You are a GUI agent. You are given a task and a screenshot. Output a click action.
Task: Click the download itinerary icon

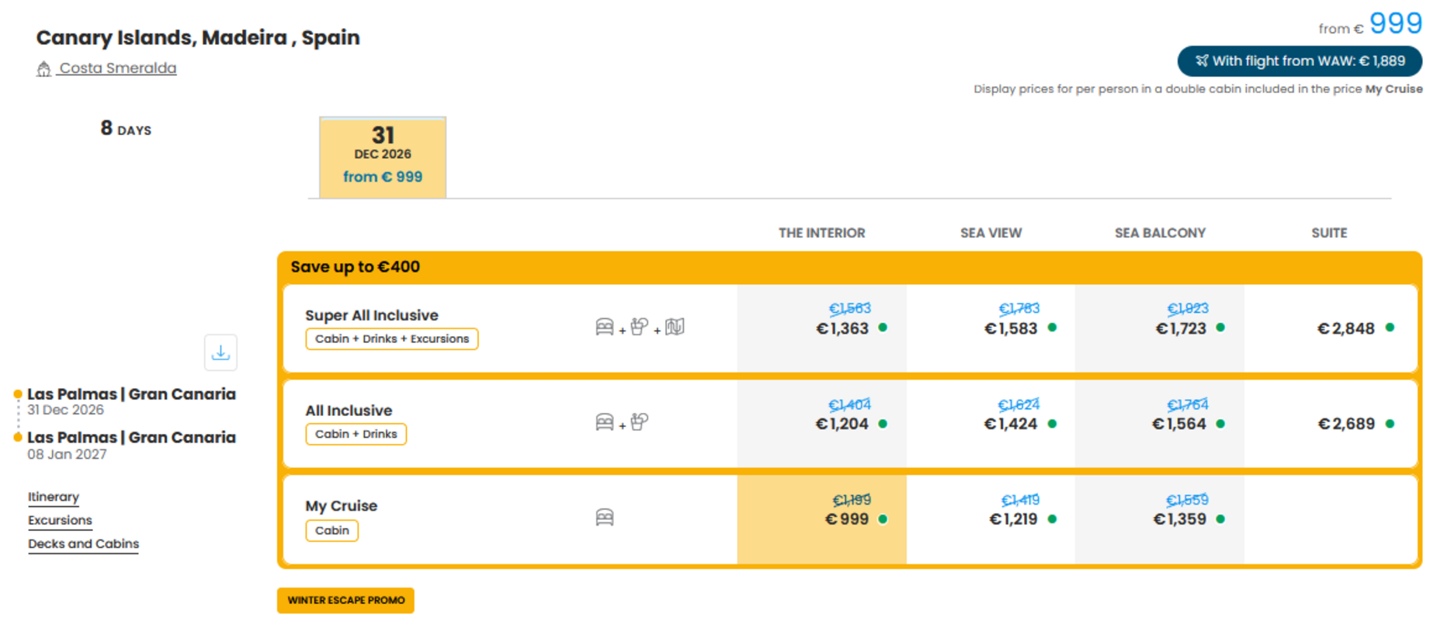220,352
